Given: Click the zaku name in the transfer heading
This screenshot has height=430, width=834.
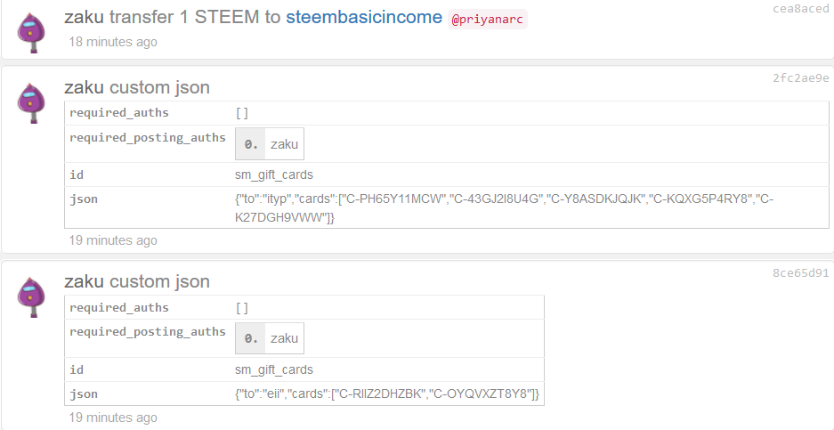Looking at the screenshot, I should [x=84, y=17].
